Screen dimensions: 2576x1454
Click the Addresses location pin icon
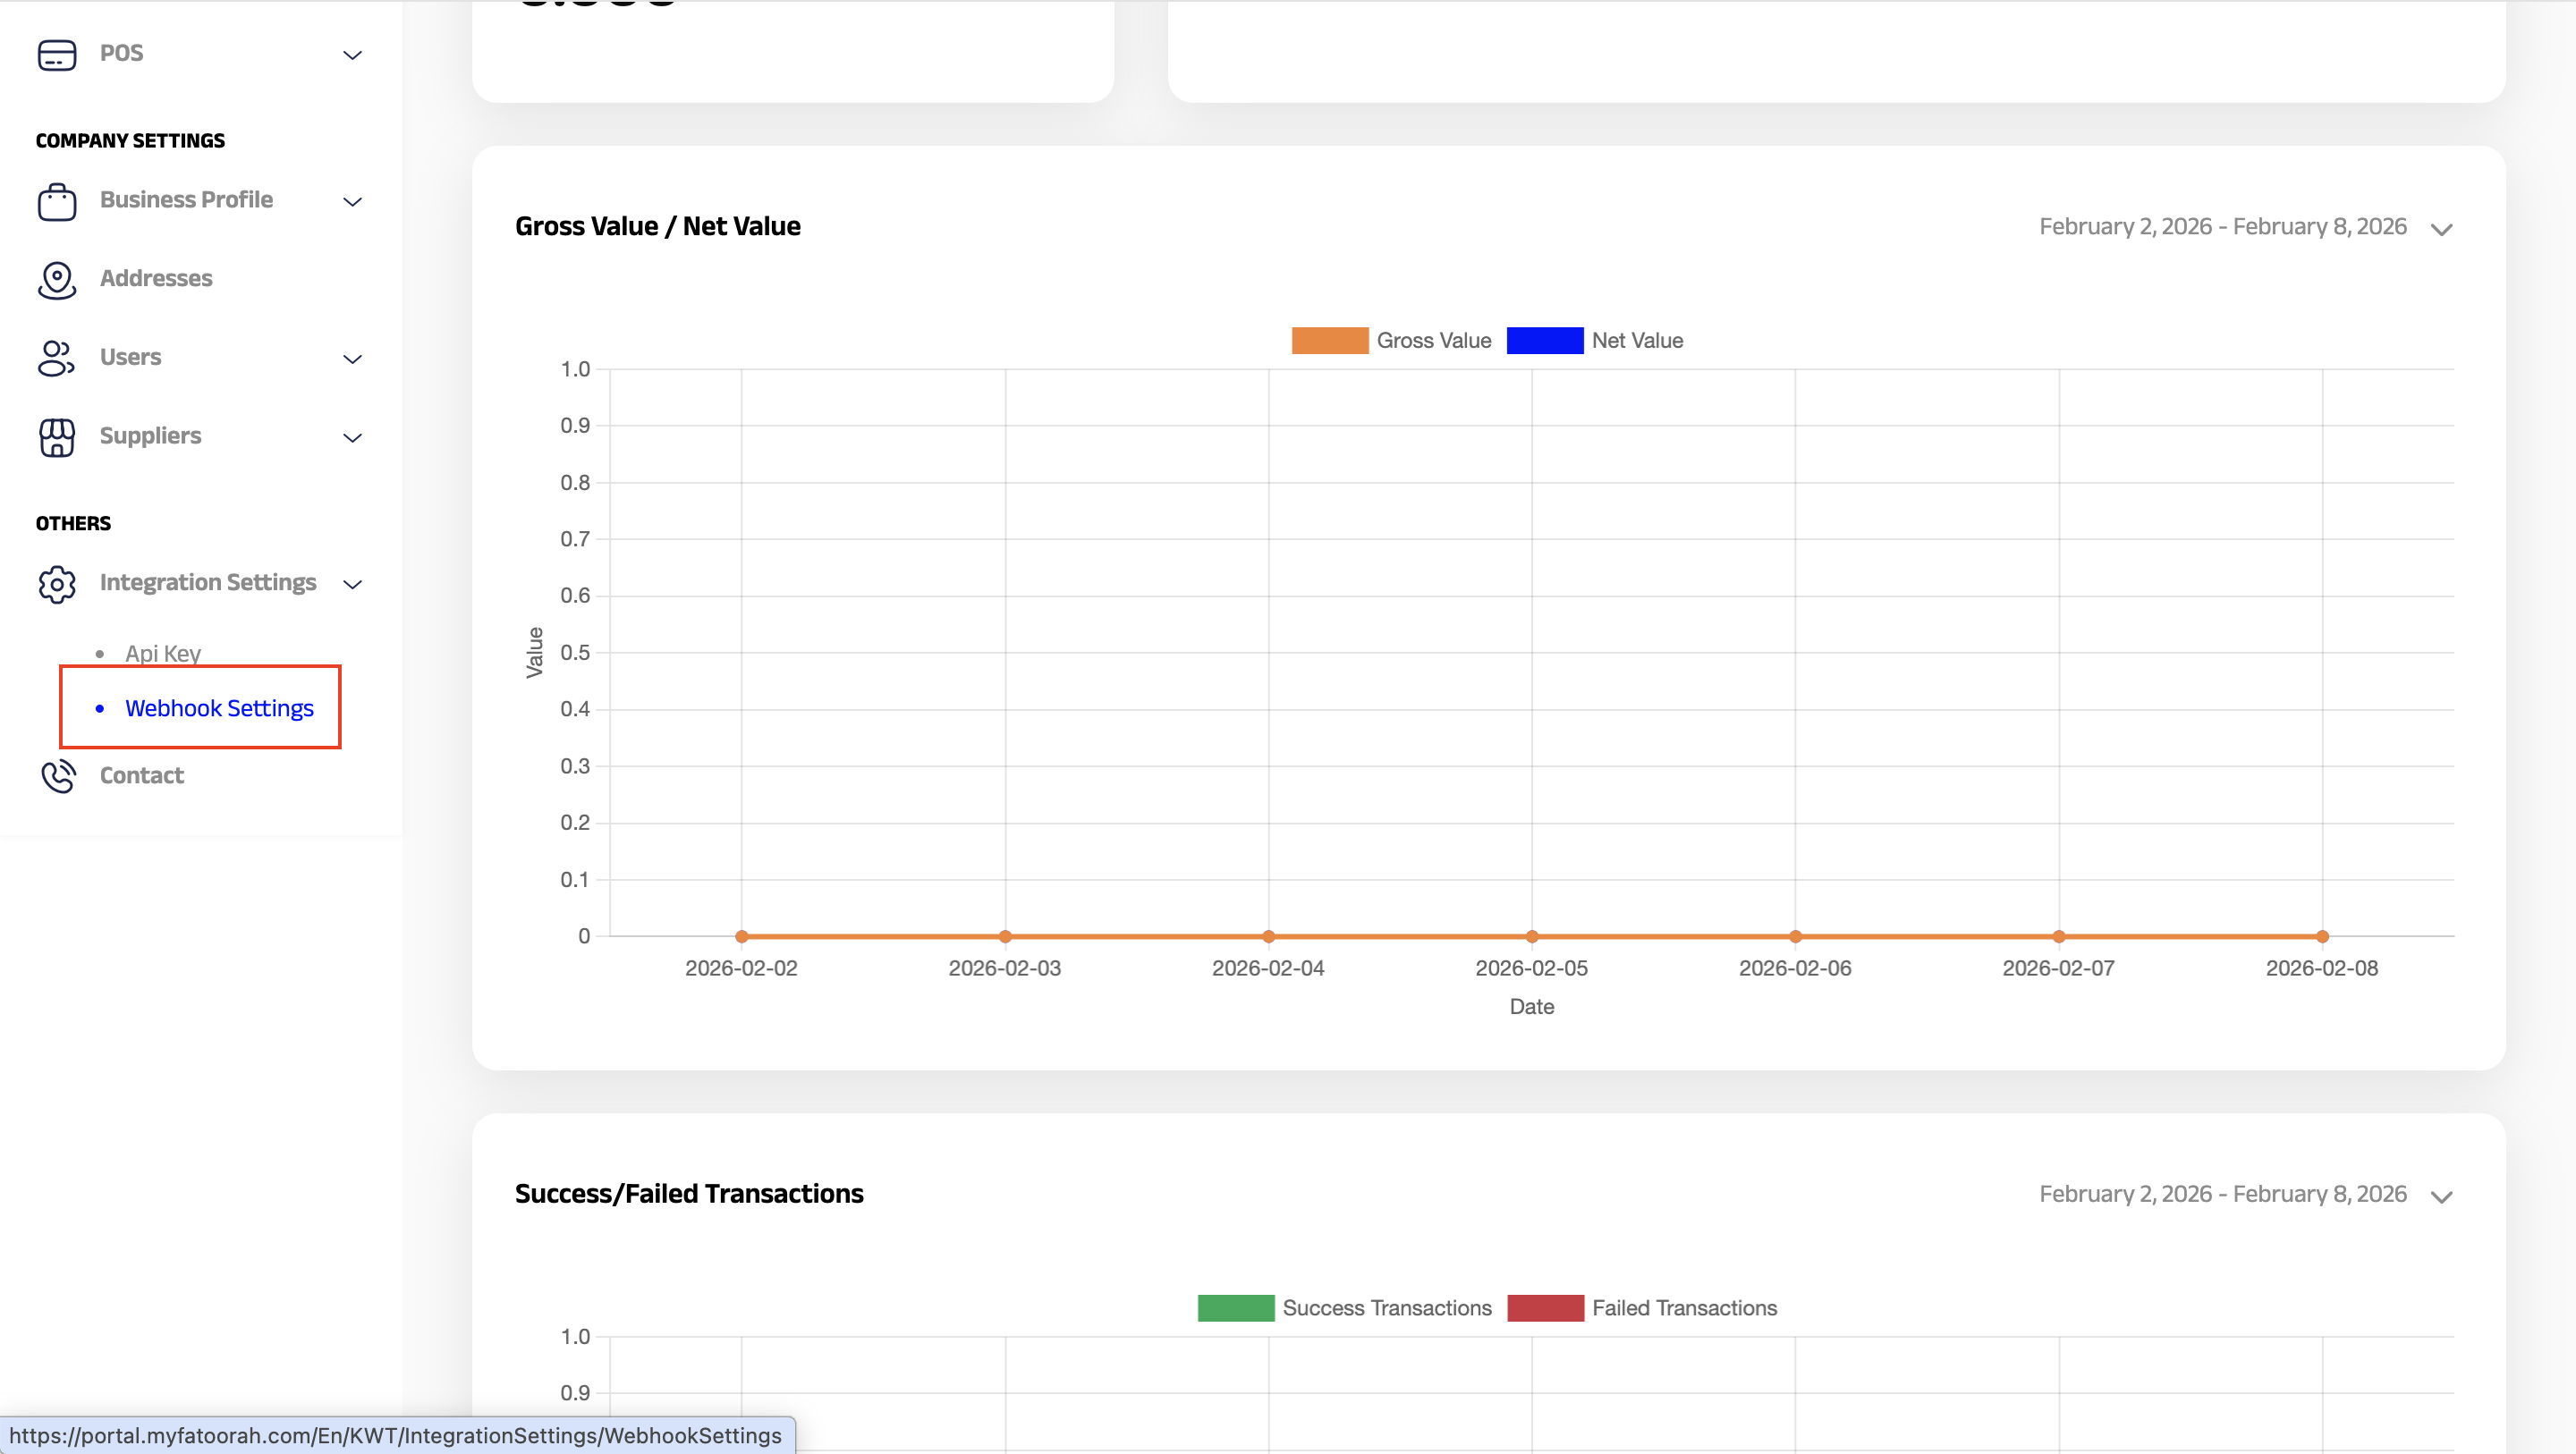56,279
